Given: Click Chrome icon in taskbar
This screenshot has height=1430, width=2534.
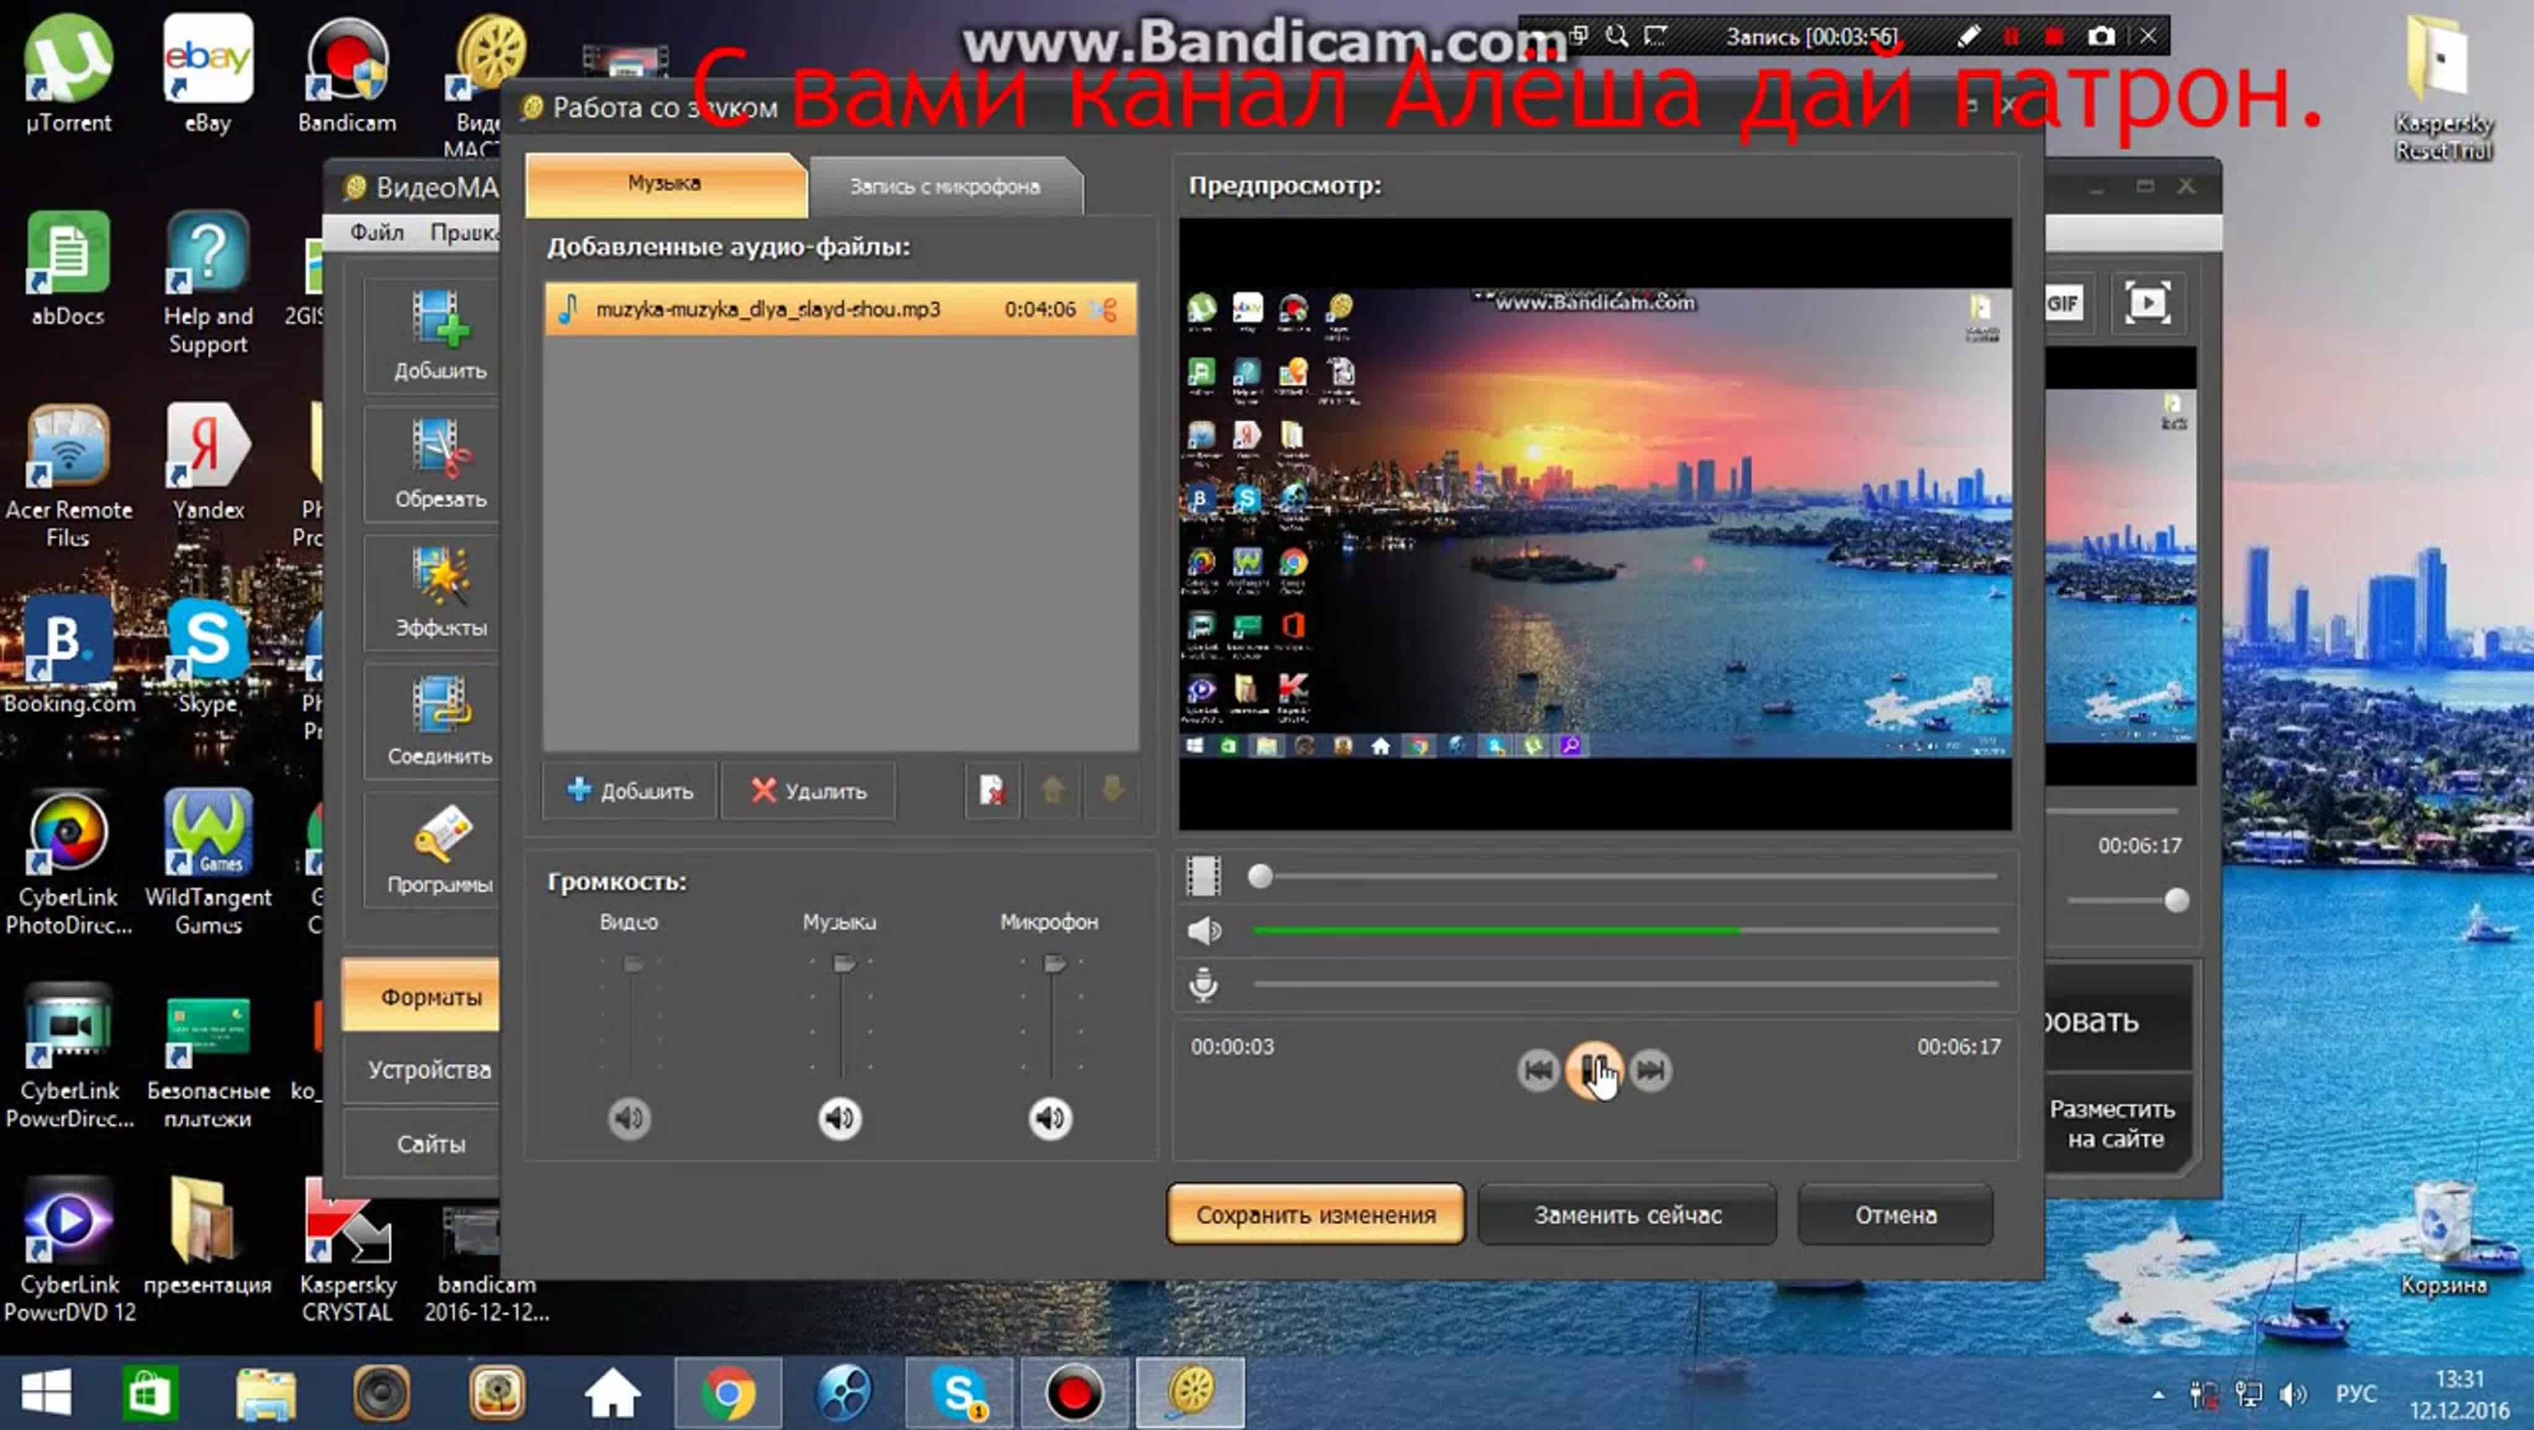Looking at the screenshot, I should pyautogui.click(x=728, y=1393).
